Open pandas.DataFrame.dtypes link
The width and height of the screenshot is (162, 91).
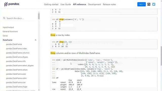point(17,57)
